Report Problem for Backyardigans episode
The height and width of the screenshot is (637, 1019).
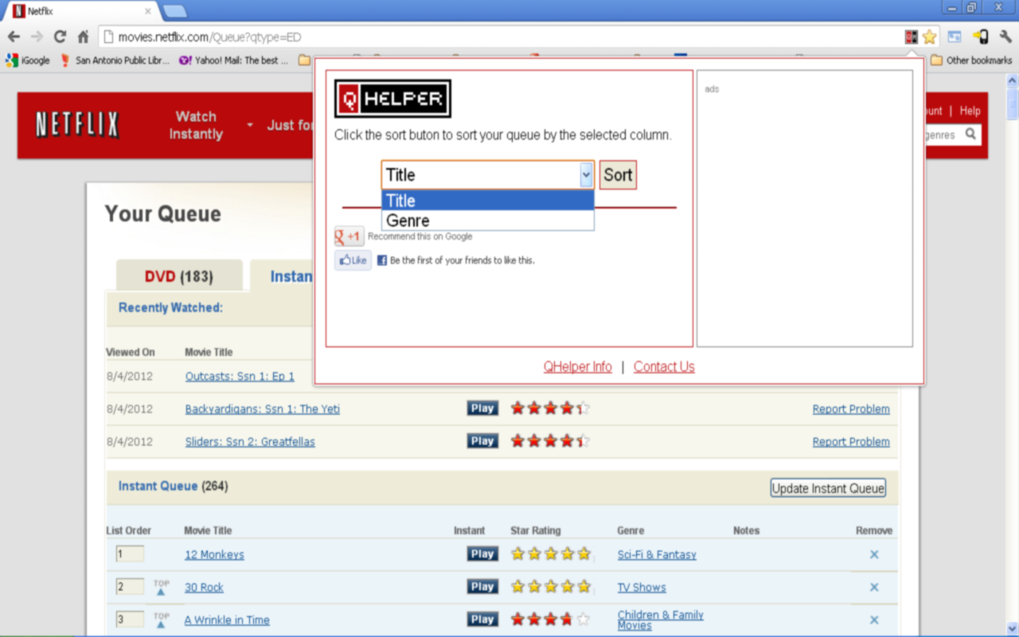(x=851, y=408)
